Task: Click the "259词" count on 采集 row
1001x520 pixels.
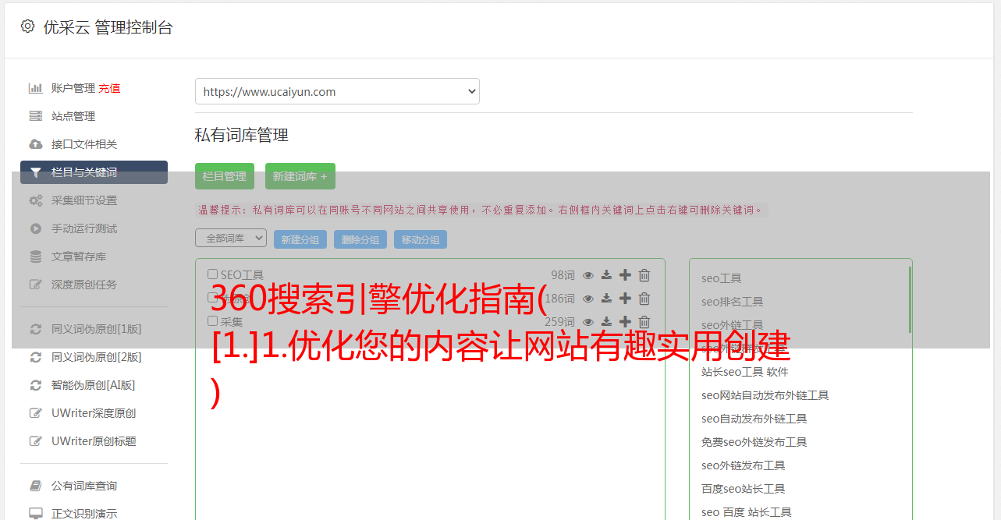Action: pyautogui.click(x=559, y=322)
